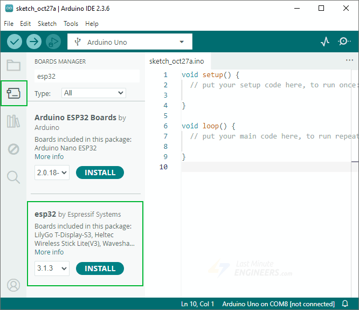Minimize the Arduino IDE window
Image resolution: width=359 pixels, height=310 pixels.
(x=297, y=8)
